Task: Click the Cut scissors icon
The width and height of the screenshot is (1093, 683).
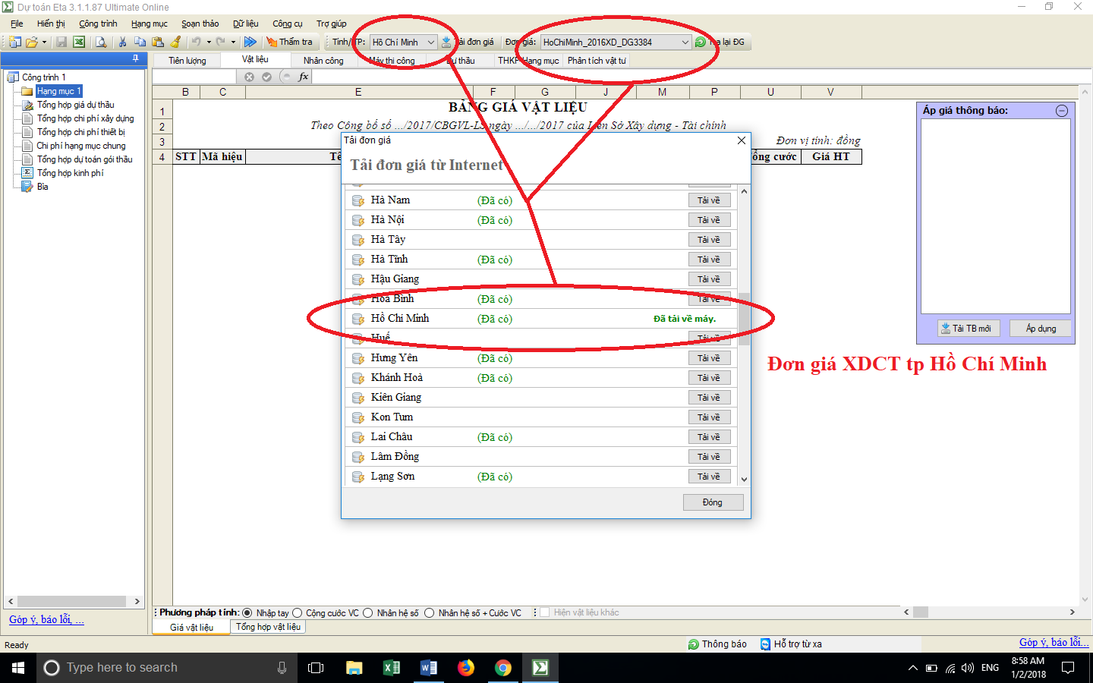Action: tap(122, 42)
